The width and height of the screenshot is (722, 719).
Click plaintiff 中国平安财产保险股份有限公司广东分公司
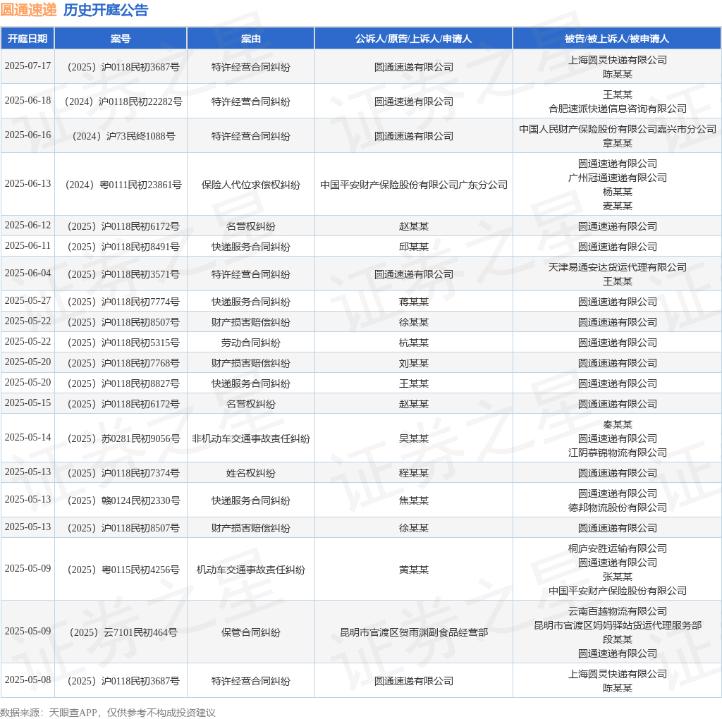(x=413, y=185)
